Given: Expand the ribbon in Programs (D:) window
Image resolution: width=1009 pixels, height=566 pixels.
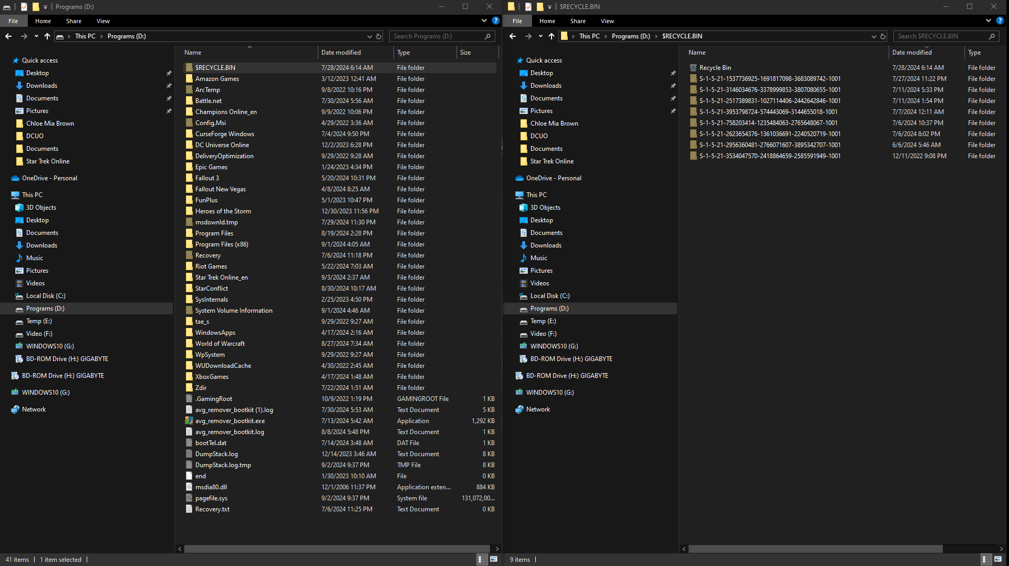Looking at the screenshot, I should 484,21.
